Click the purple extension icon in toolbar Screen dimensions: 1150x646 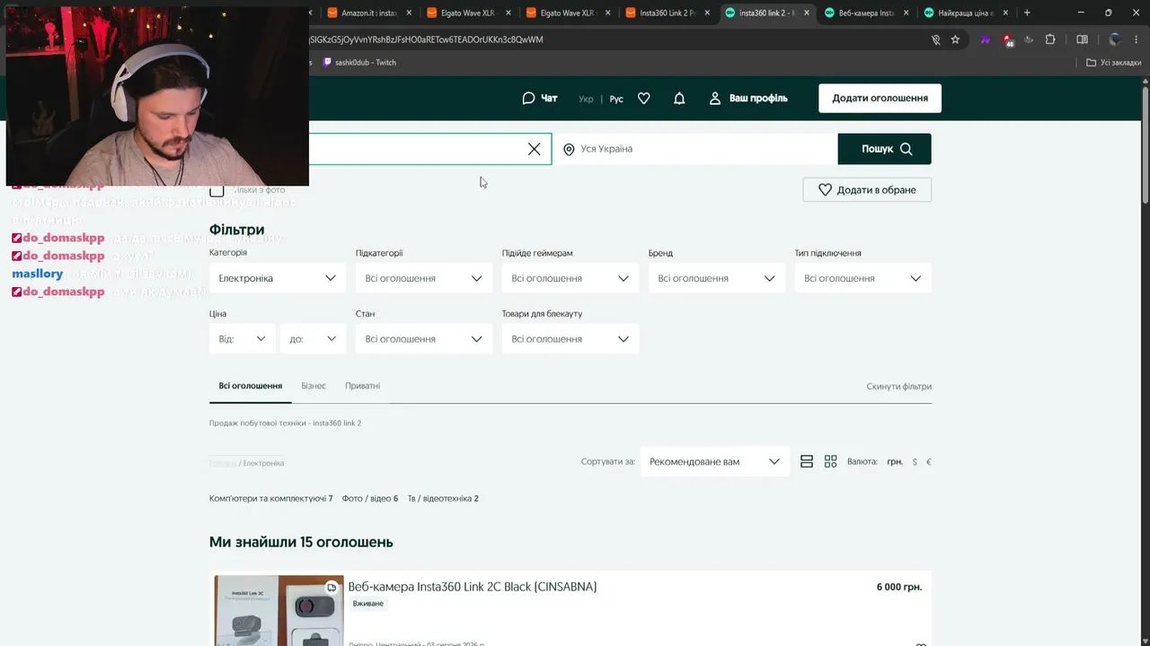point(986,39)
